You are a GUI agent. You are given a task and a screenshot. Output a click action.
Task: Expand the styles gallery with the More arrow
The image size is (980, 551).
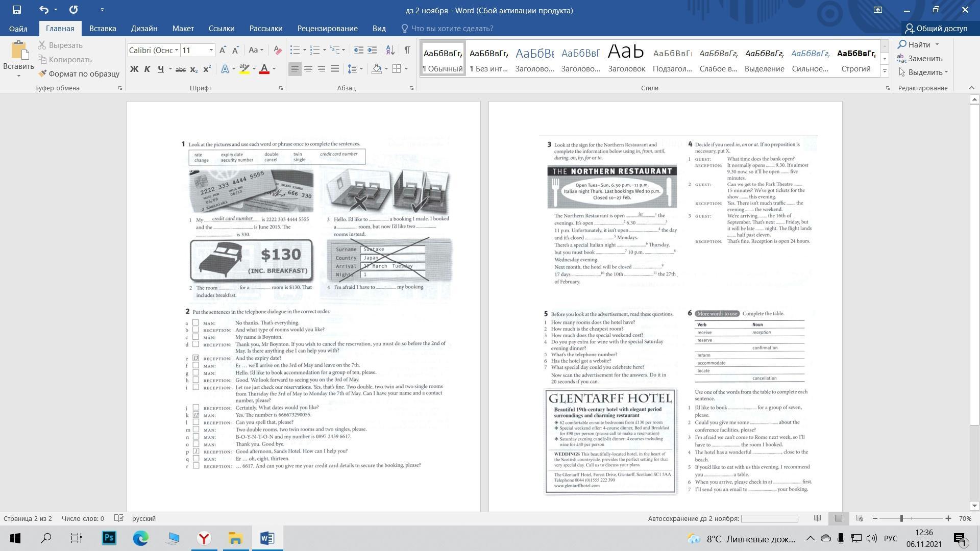coord(885,71)
